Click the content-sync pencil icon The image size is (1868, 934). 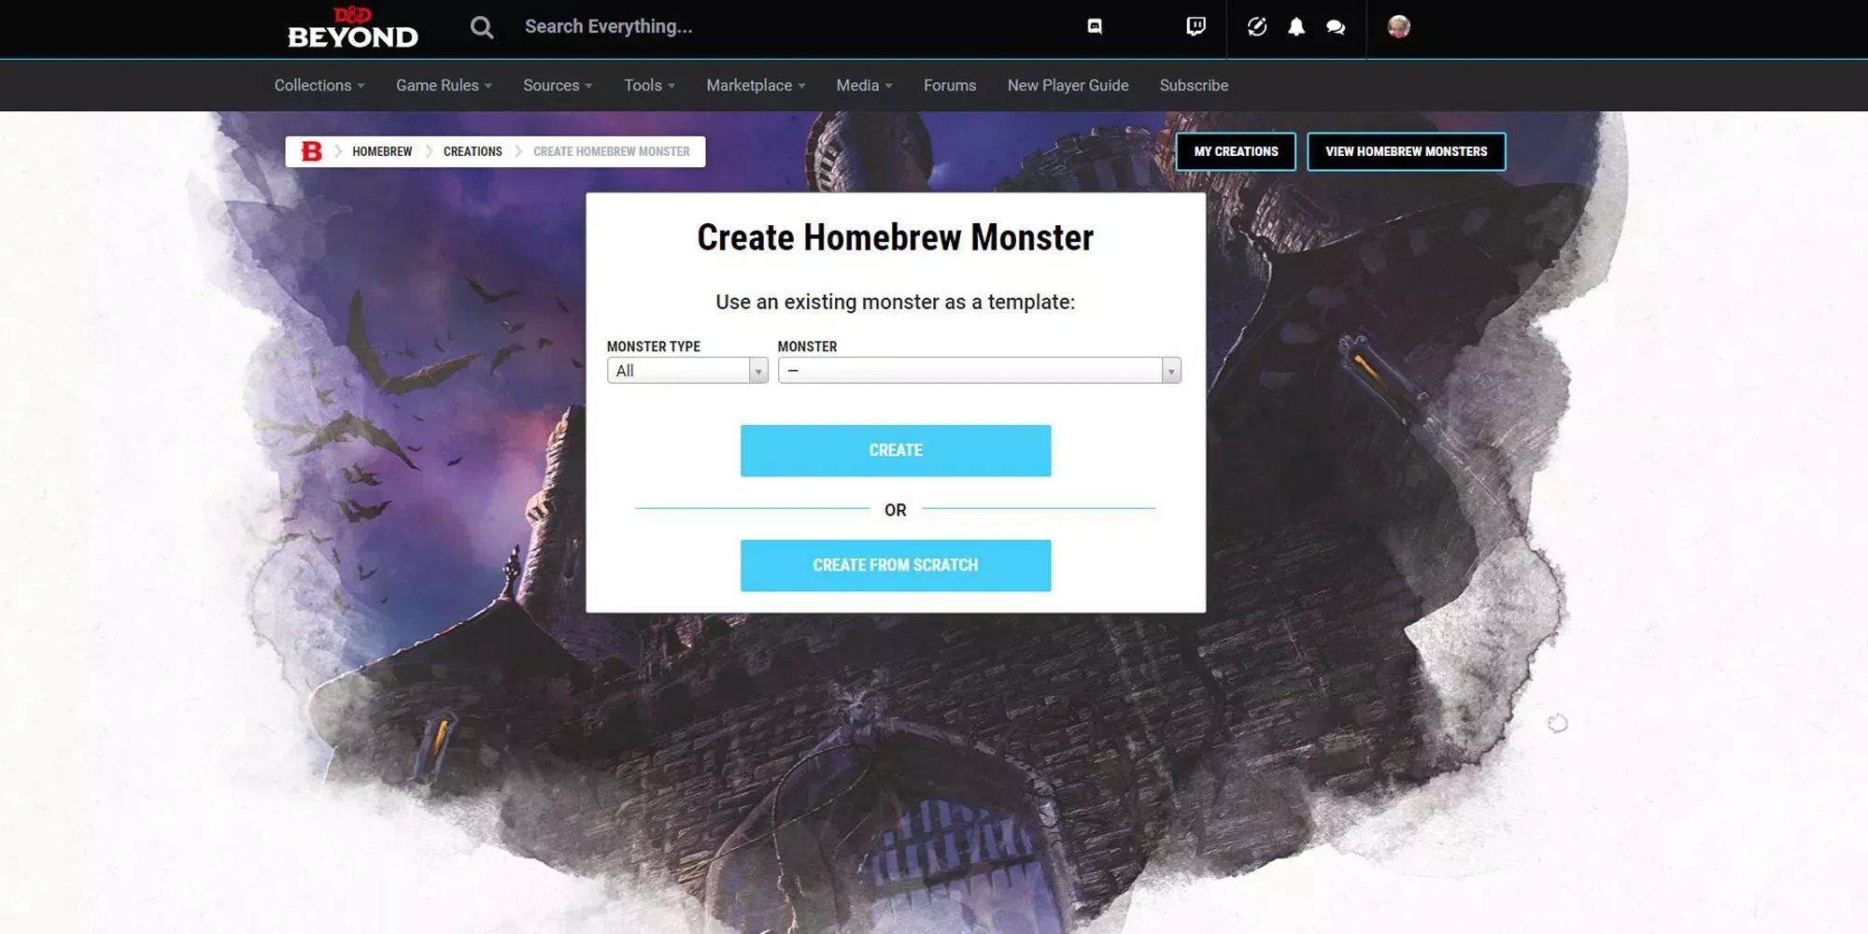[1257, 26]
